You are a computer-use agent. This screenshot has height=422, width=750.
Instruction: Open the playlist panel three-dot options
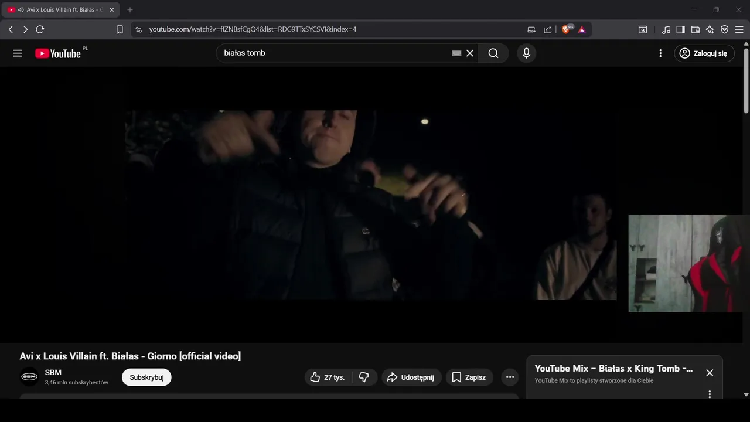point(710,394)
